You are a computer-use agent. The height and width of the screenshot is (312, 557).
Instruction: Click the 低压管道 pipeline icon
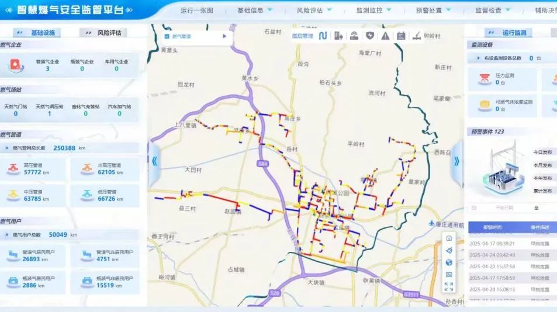point(87,195)
